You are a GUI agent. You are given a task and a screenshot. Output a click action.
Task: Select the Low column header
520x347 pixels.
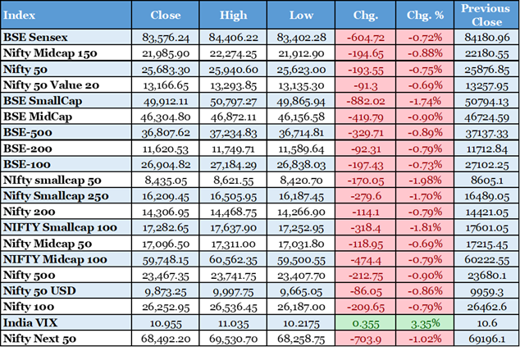coord(302,15)
